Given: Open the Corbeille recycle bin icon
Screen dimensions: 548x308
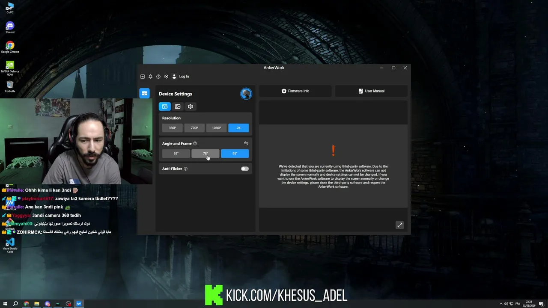Looking at the screenshot, I should (10, 87).
